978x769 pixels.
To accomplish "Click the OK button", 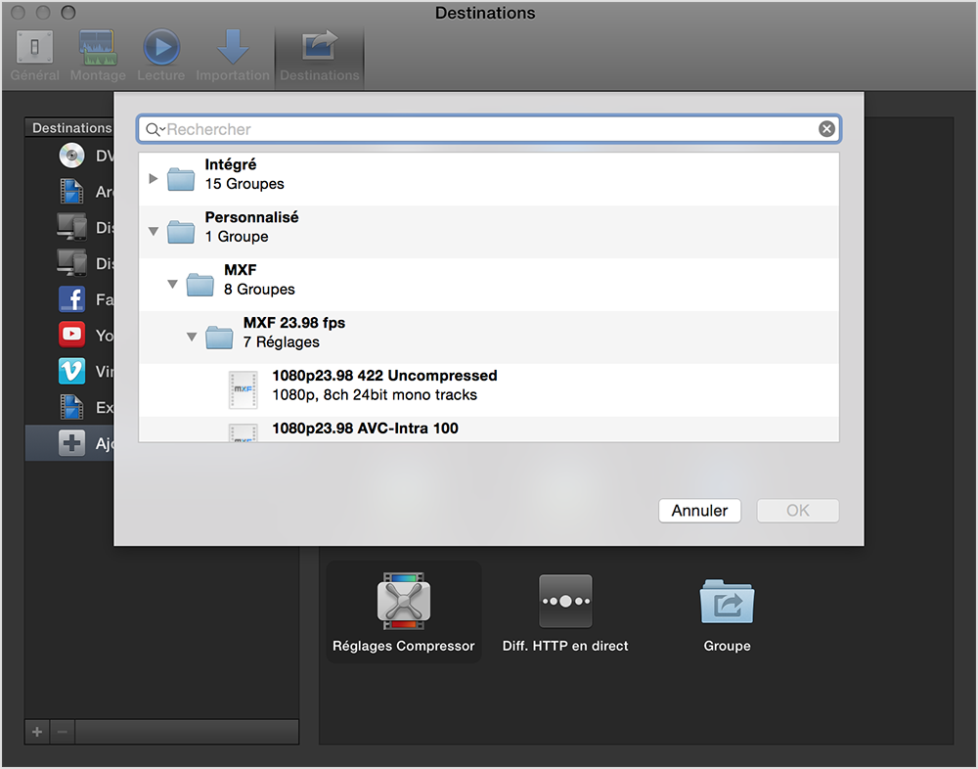I will (x=799, y=510).
